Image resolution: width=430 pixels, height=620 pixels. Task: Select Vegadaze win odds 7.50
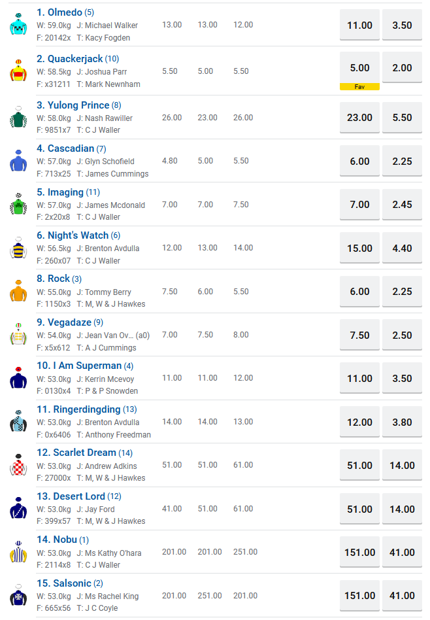pyautogui.click(x=359, y=336)
